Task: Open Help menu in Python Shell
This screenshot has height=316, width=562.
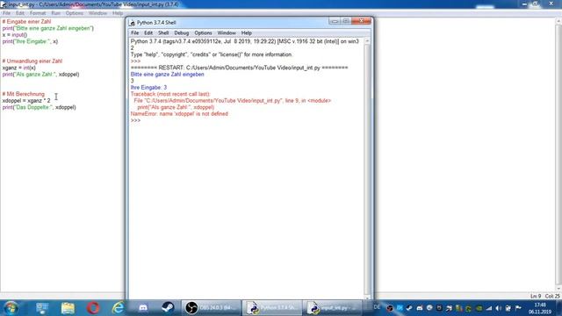Action: click(x=246, y=33)
